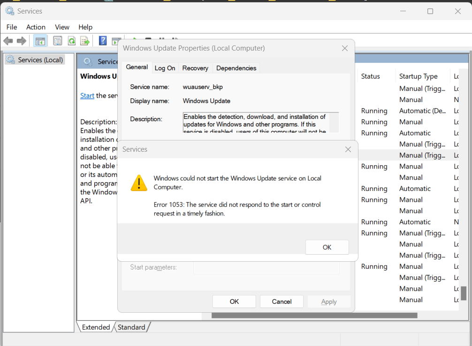Click the Start link for the service

point(87,96)
